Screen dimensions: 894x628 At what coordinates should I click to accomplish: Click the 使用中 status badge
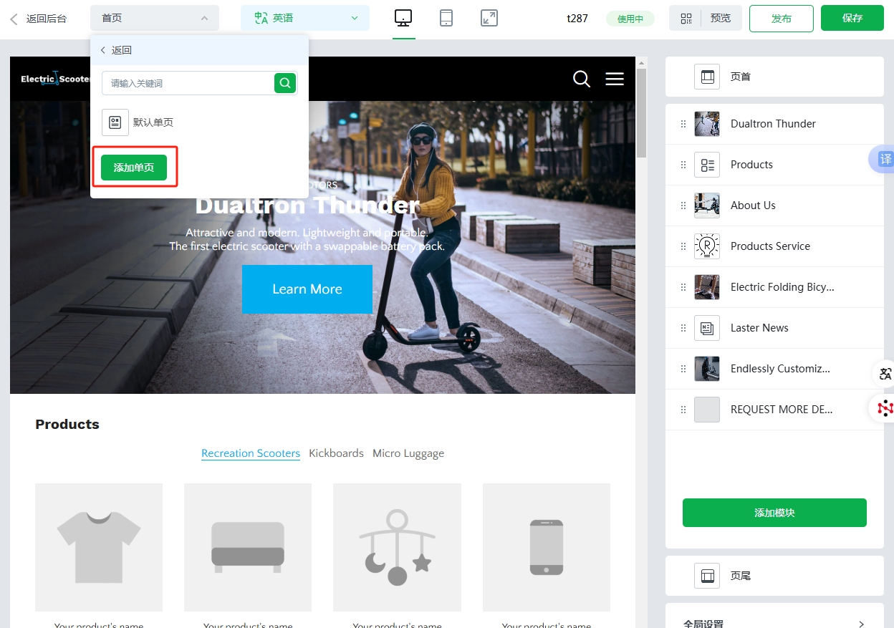point(630,19)
